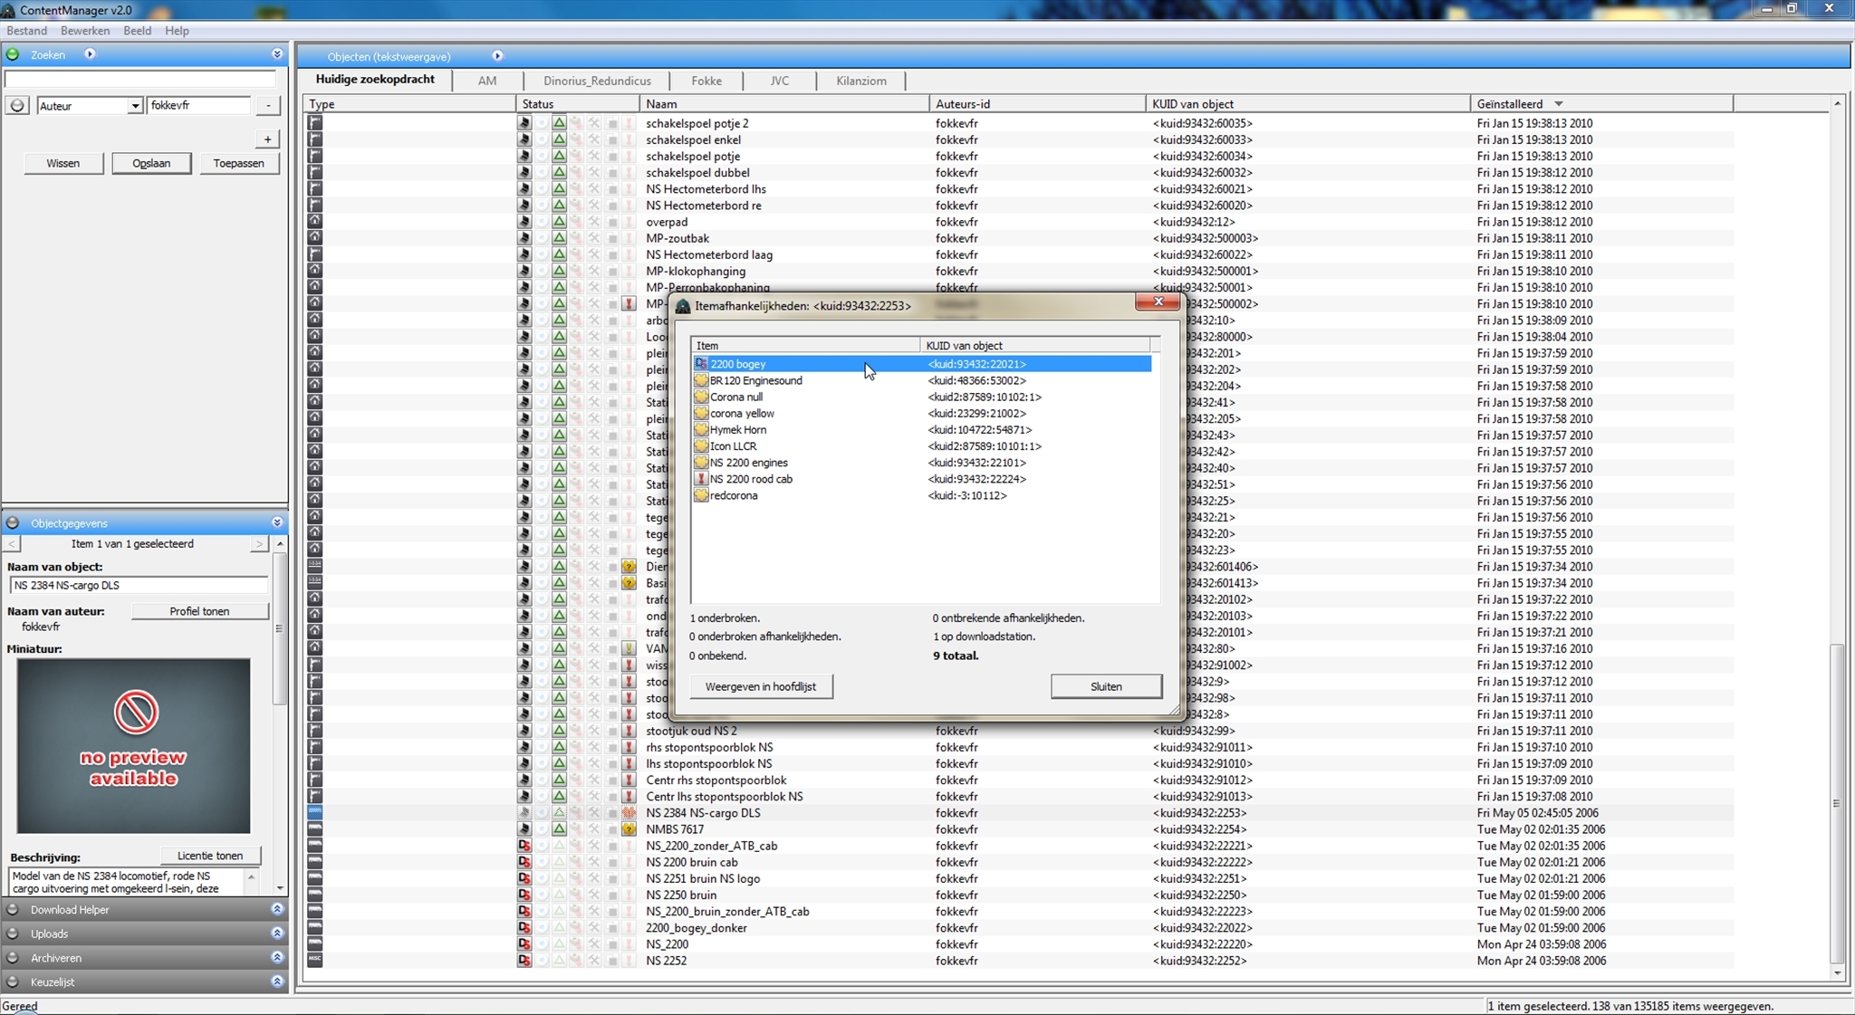The image size is (1855, 1015).
Task: Click the no preview available thumbnail
Action: [x=133, y=746]
